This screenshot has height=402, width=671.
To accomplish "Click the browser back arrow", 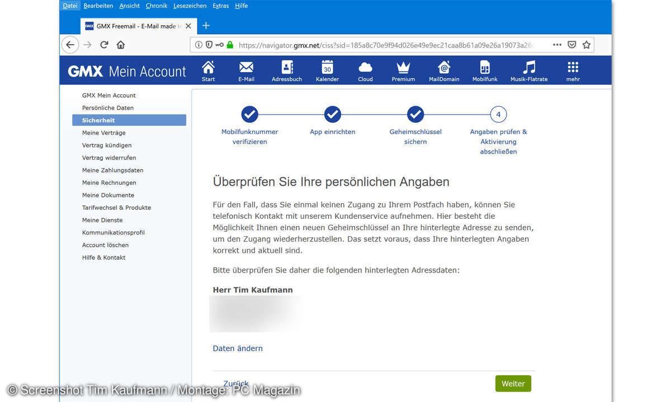I will point(70,45).
